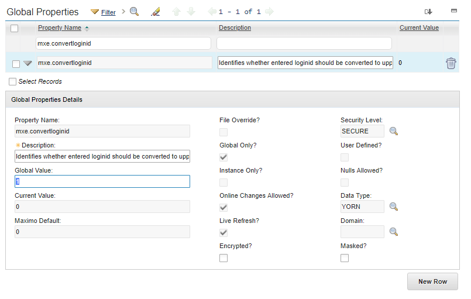Check the mxe.convertloginid row checkbox
471x299 pixels.
click(x=16, y=64)
